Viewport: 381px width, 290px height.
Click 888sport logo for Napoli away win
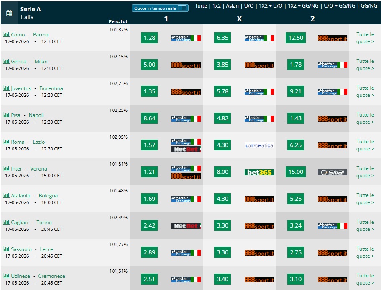pyautogui.click(x=332, y=119)
